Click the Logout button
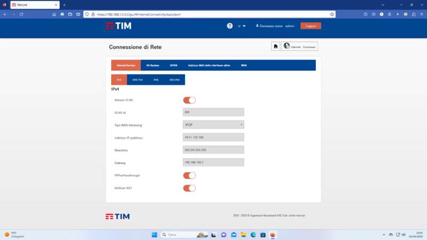This screenshot has width=427, height=240. tap(311, 26)
